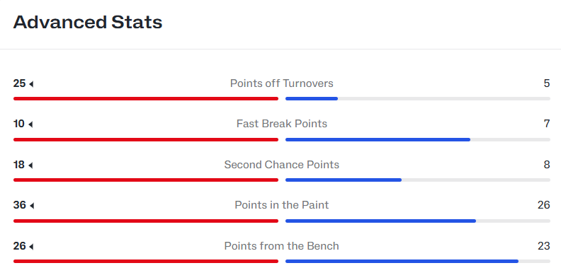Click the red Points off Turnovers bar
Image resolution: width=561 pixels, height=280 pixels.
[146, 98]
